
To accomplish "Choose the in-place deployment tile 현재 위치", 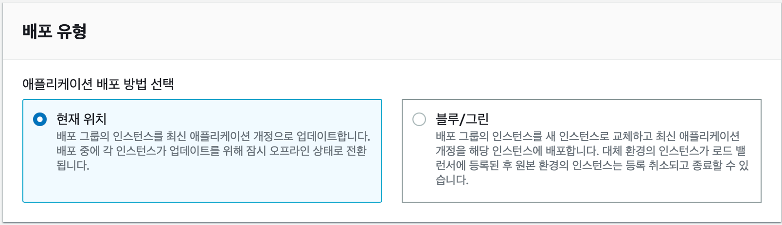I will [202, 151].
